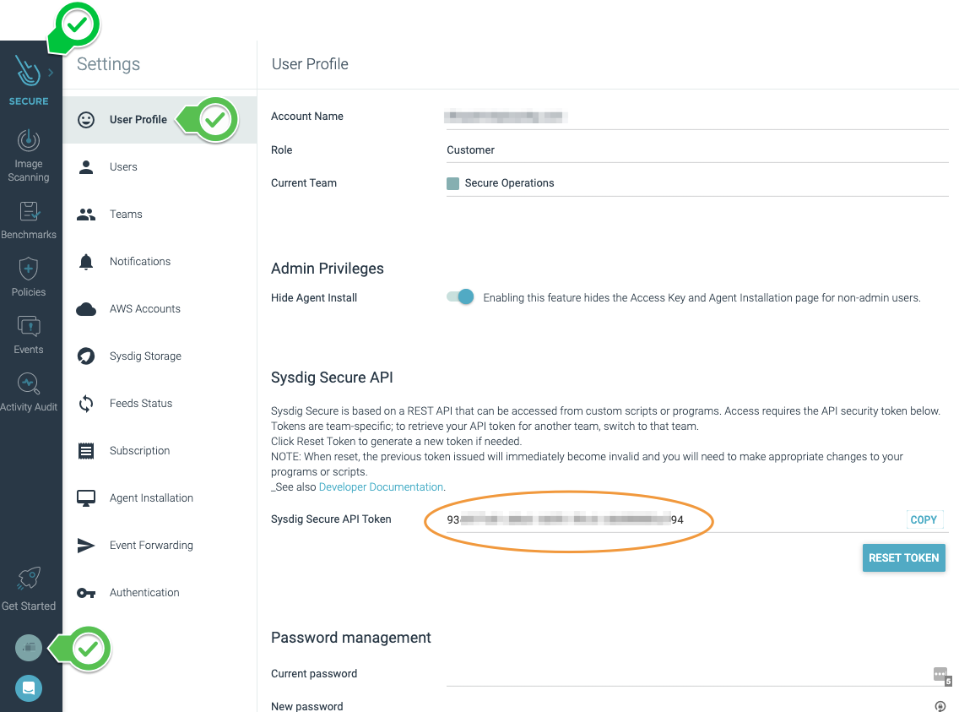Click the password manager icon in Current password
959x712 pixels.
[x=942, y=676]
